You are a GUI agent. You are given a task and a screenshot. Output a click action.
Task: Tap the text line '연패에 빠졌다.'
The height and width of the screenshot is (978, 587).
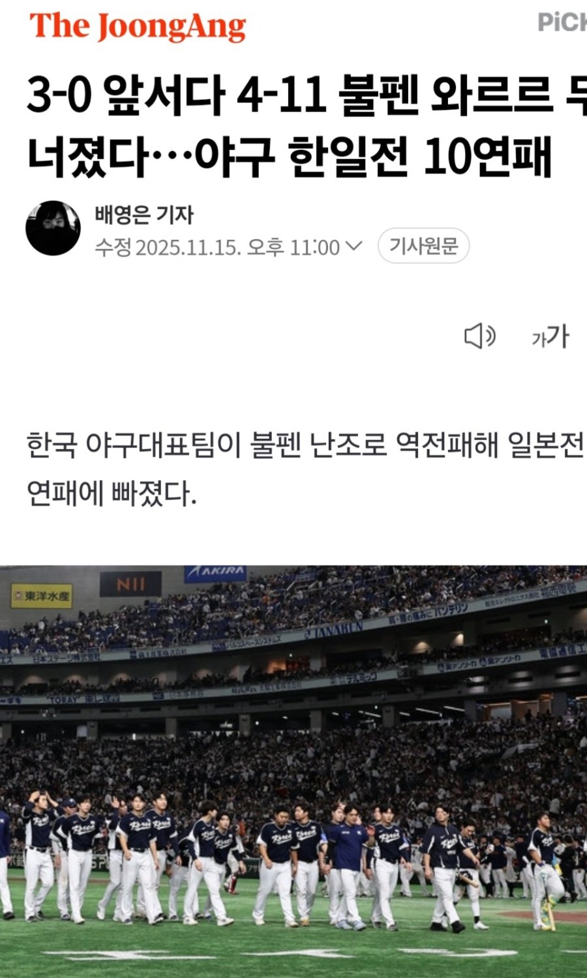[112, 494]
